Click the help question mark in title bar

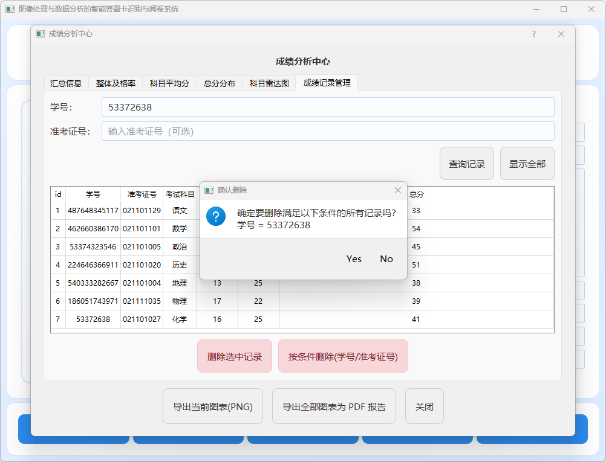point(533,34)
